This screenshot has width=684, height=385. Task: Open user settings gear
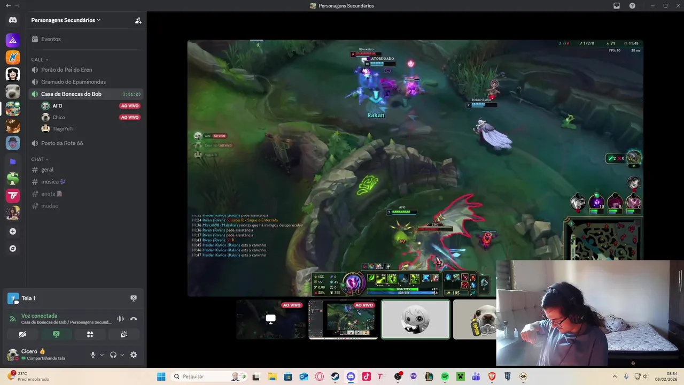click(134, 355)
